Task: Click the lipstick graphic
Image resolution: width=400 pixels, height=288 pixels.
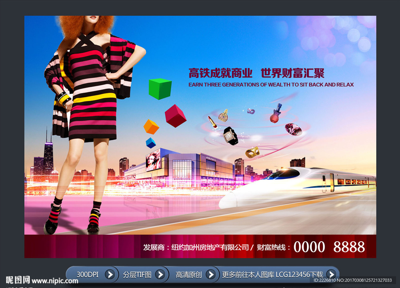Action: point(212,122)
